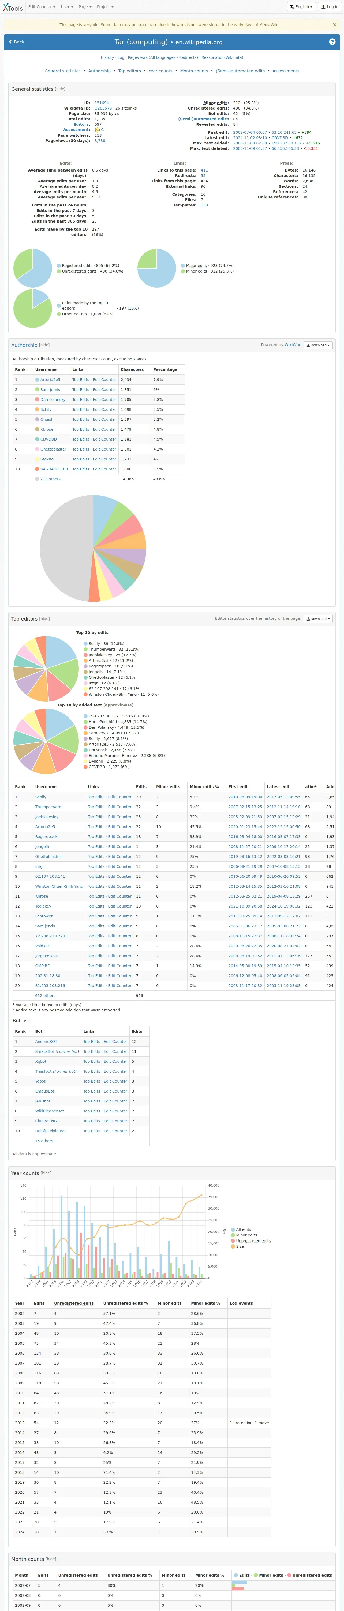Image resolution: width=344 pixels, height=1611 pixels.
Task: Jump to Month counts section link
Action: [194, 71]
